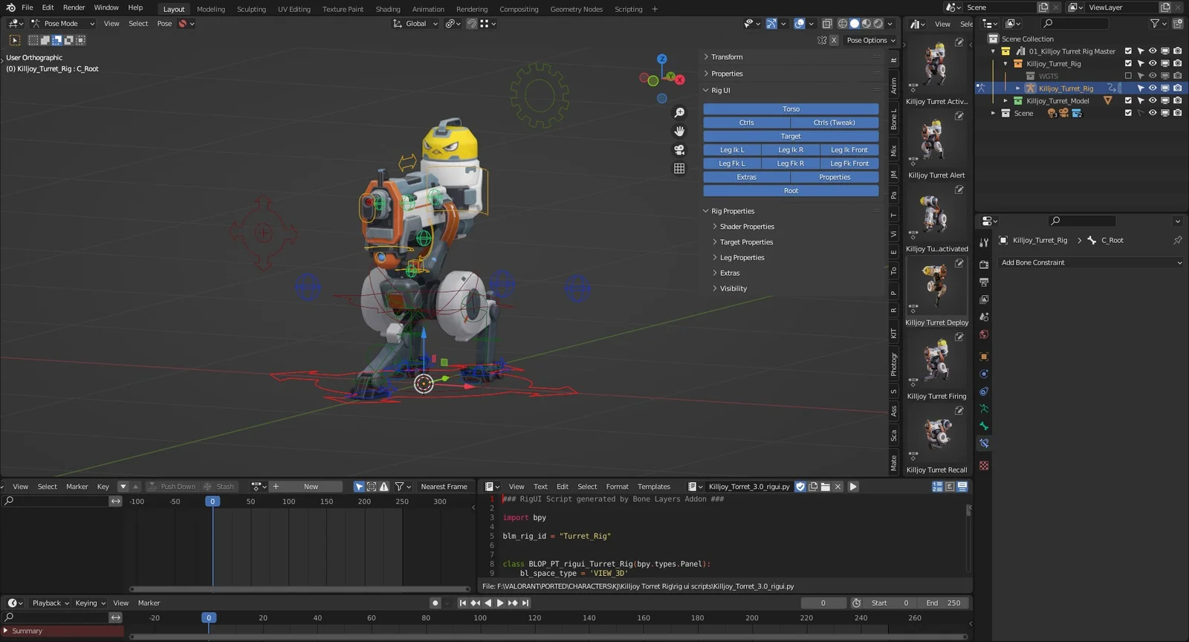The height and width of the screenshot is (642, 1189).
Task: Open the Object Data armature properties tab
Action: pos(984,409)
